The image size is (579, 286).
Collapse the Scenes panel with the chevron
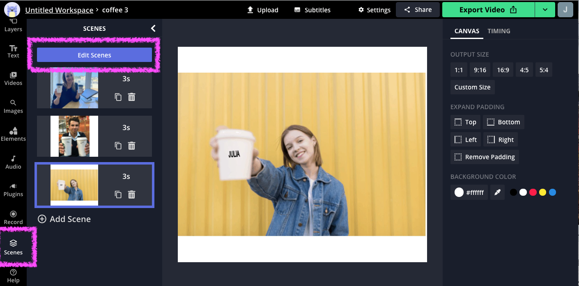pos(153,28)
